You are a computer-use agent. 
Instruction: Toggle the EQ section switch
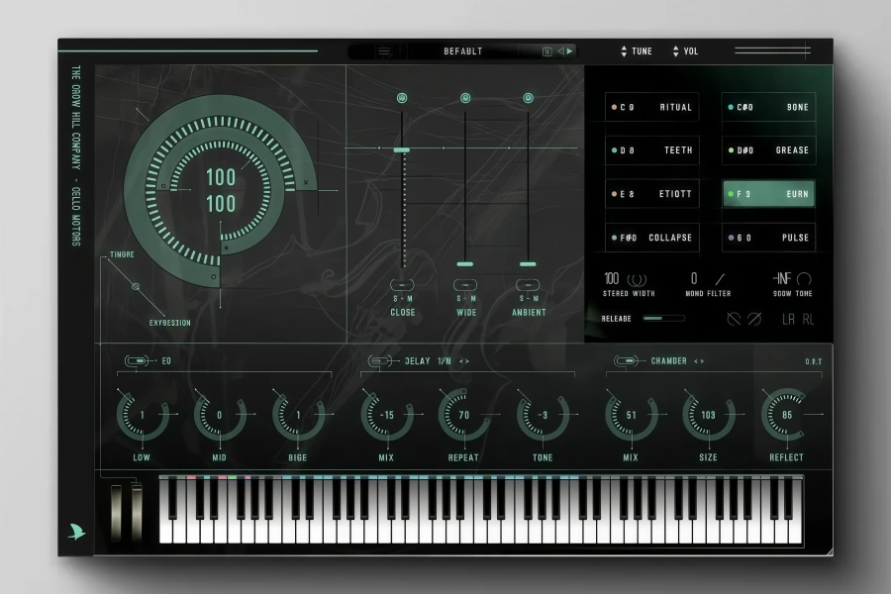tap(137, 361)
